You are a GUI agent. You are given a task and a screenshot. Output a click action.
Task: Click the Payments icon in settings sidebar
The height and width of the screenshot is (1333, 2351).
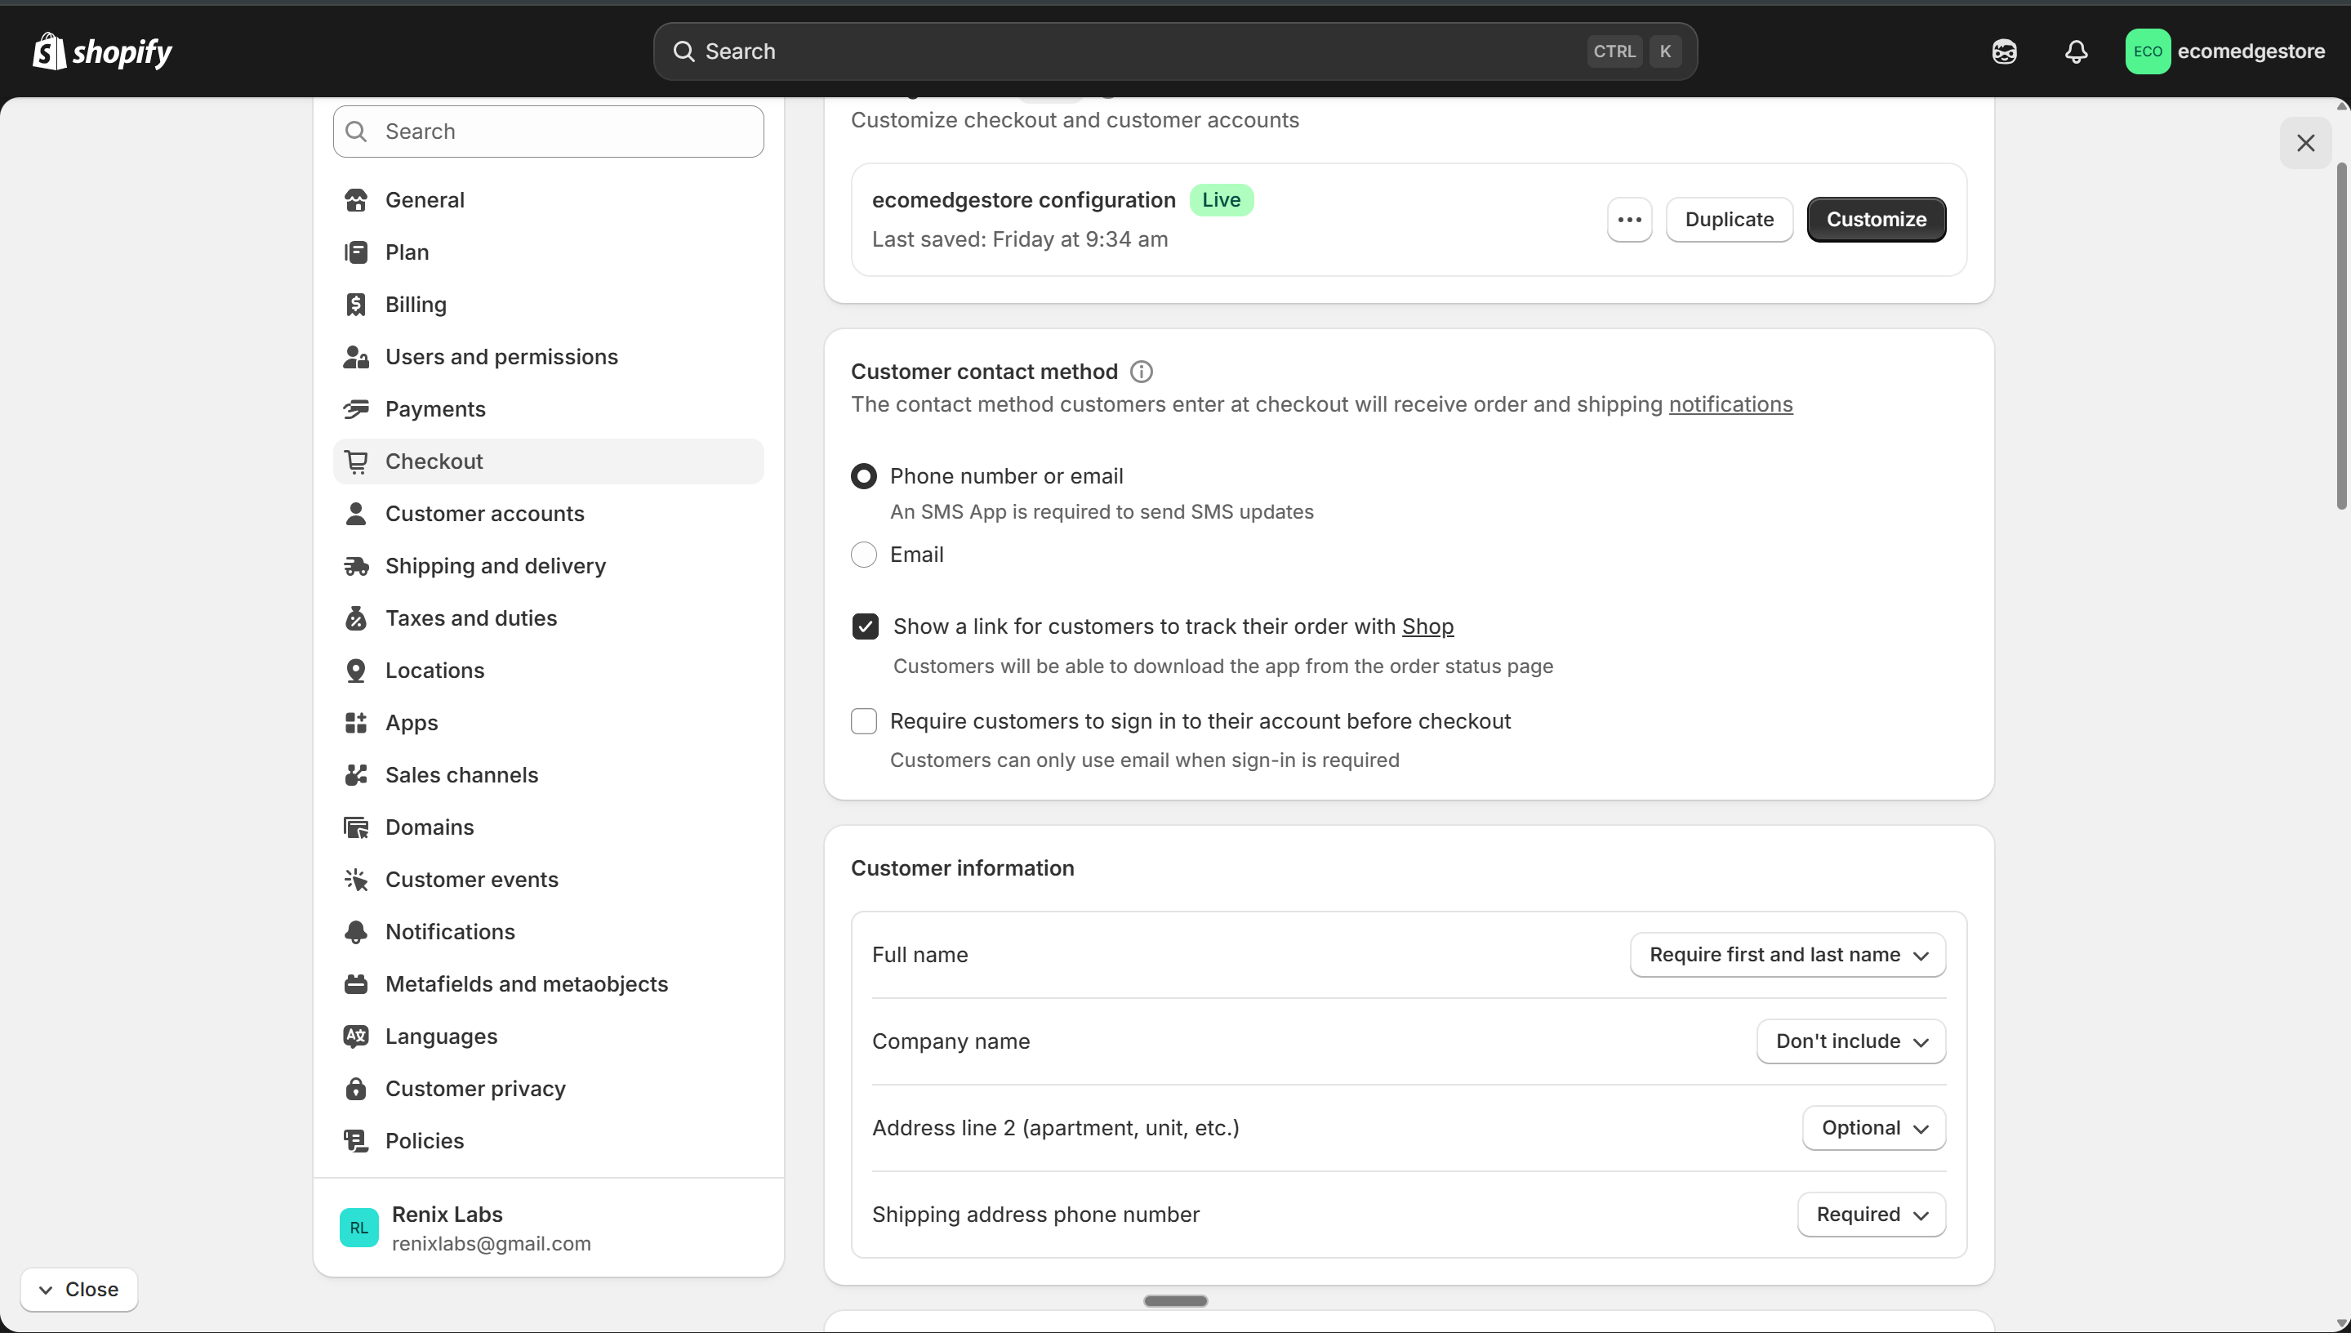[x=357, y=408]
